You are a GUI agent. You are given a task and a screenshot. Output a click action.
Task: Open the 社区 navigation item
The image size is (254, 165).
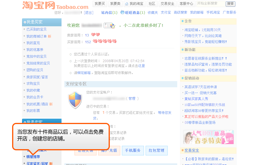point(152,4)
